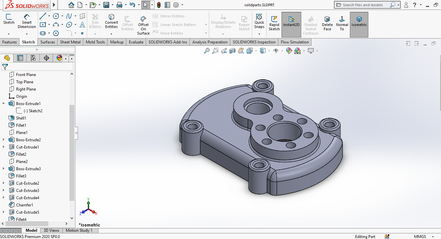Open the Hide/Show Items eye control
This screenshot has width=441, height=239.
276,51
